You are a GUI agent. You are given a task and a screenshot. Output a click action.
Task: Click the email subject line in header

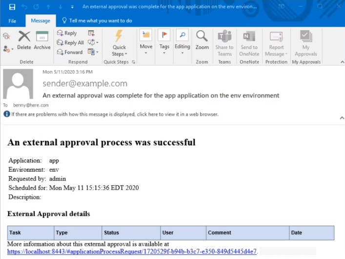[161, 96]
